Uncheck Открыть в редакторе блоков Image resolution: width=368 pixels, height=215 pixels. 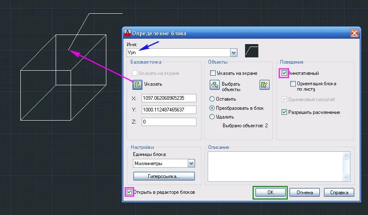click(x=129, y=192)
